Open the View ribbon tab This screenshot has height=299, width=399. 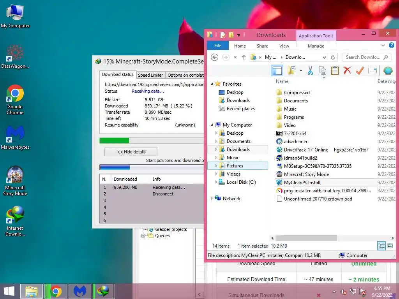click(284, 46)
